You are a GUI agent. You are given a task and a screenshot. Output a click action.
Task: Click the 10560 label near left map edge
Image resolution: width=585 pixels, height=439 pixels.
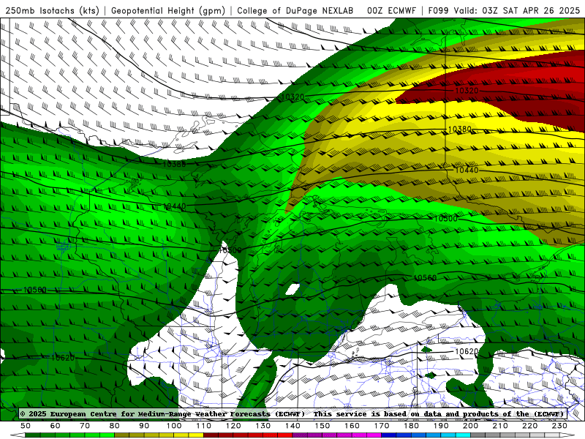tap(35, 290)
